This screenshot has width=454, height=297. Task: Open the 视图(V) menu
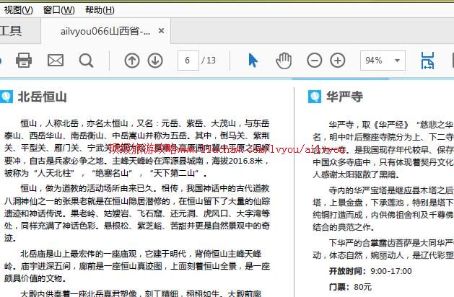[x=18, y=9]
